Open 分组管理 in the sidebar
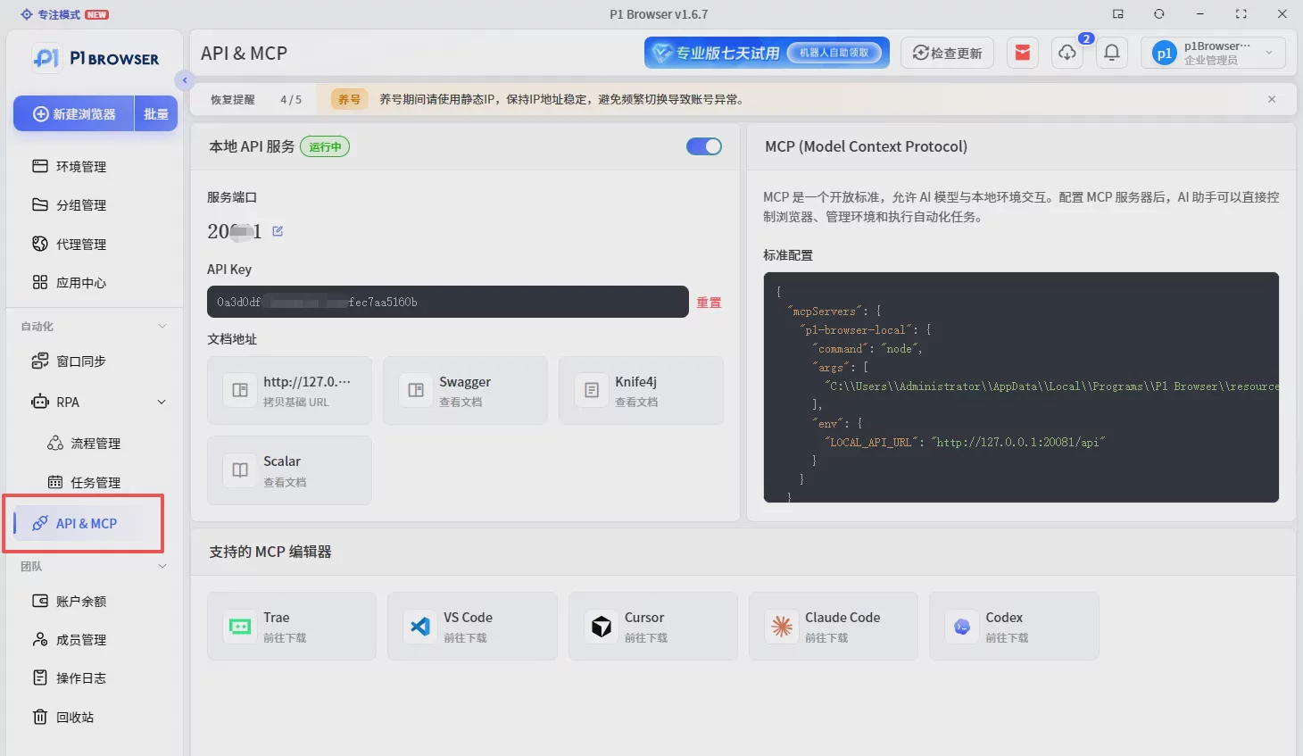Screen dimensions: 1303x756 [95, 205]
